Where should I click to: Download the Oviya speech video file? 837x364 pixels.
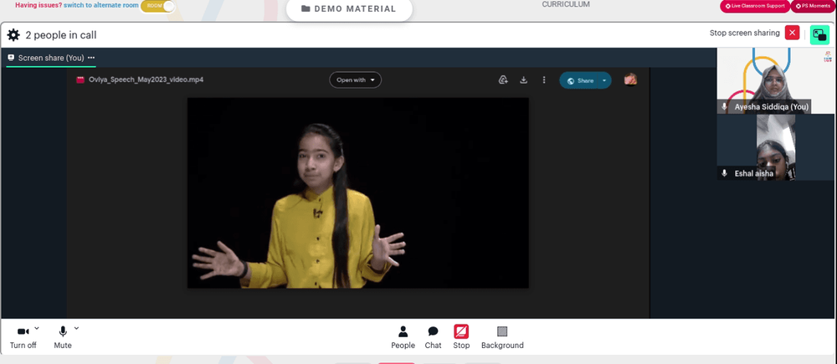[524, 80]
